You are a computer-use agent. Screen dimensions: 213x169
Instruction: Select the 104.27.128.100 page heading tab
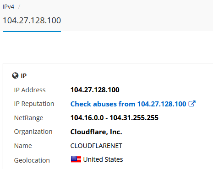pos(32,21)
